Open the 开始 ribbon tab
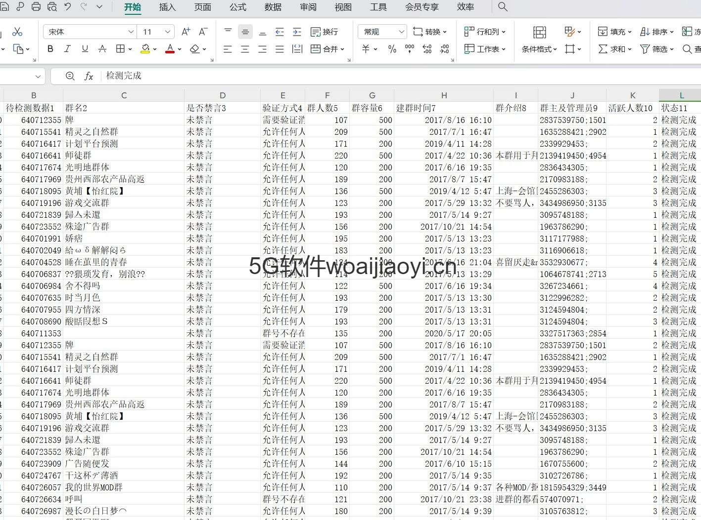 133,7
